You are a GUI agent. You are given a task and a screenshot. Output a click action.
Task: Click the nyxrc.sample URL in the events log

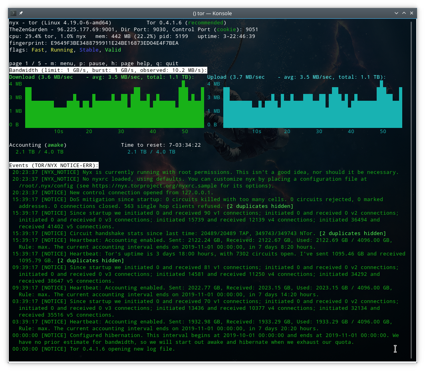pyautogui.click(x=154, y=186)
